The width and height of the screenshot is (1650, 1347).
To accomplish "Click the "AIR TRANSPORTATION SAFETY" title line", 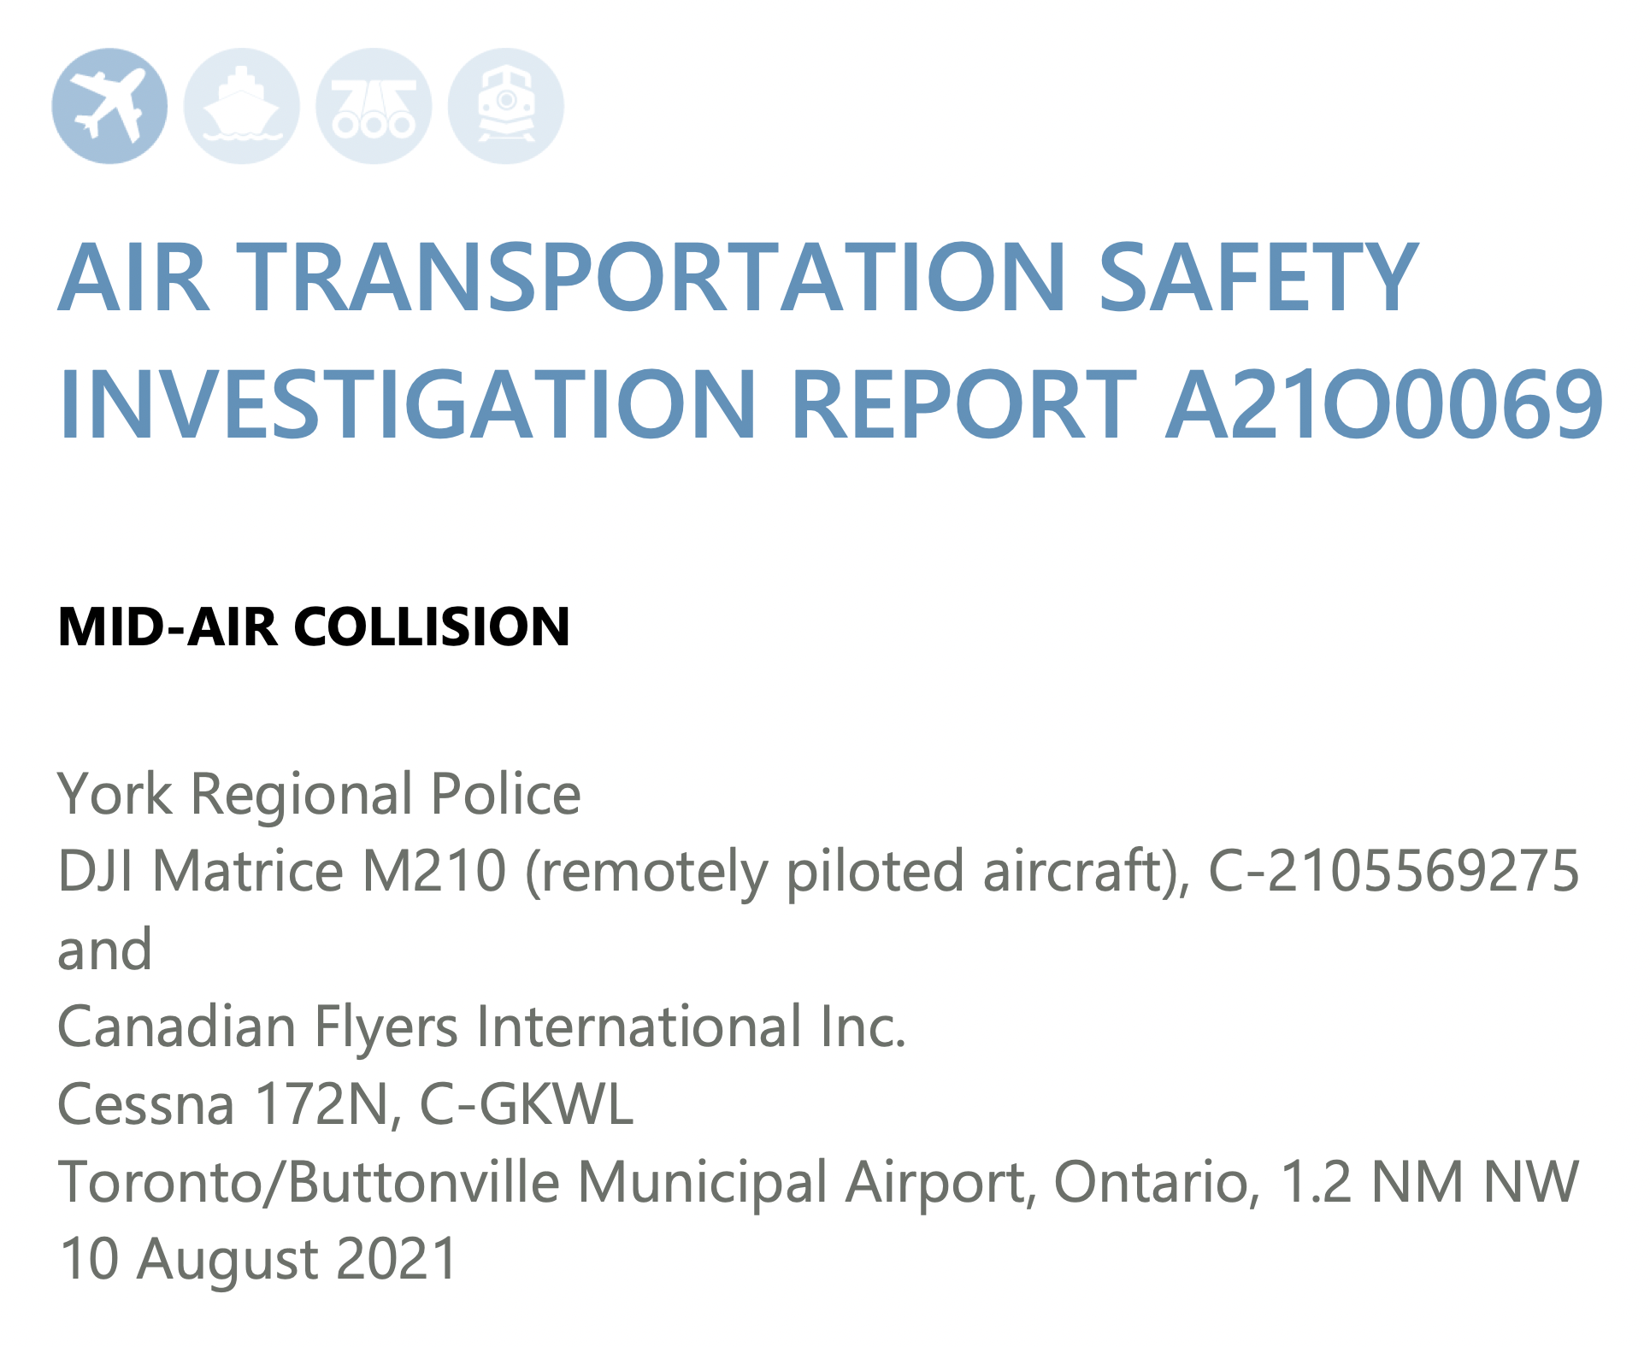I will (739, 278).
